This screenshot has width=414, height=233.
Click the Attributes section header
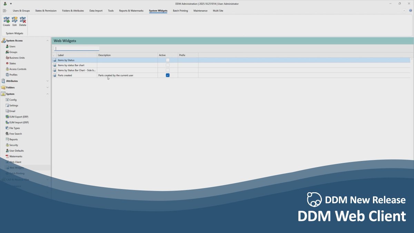click(26, 81)
